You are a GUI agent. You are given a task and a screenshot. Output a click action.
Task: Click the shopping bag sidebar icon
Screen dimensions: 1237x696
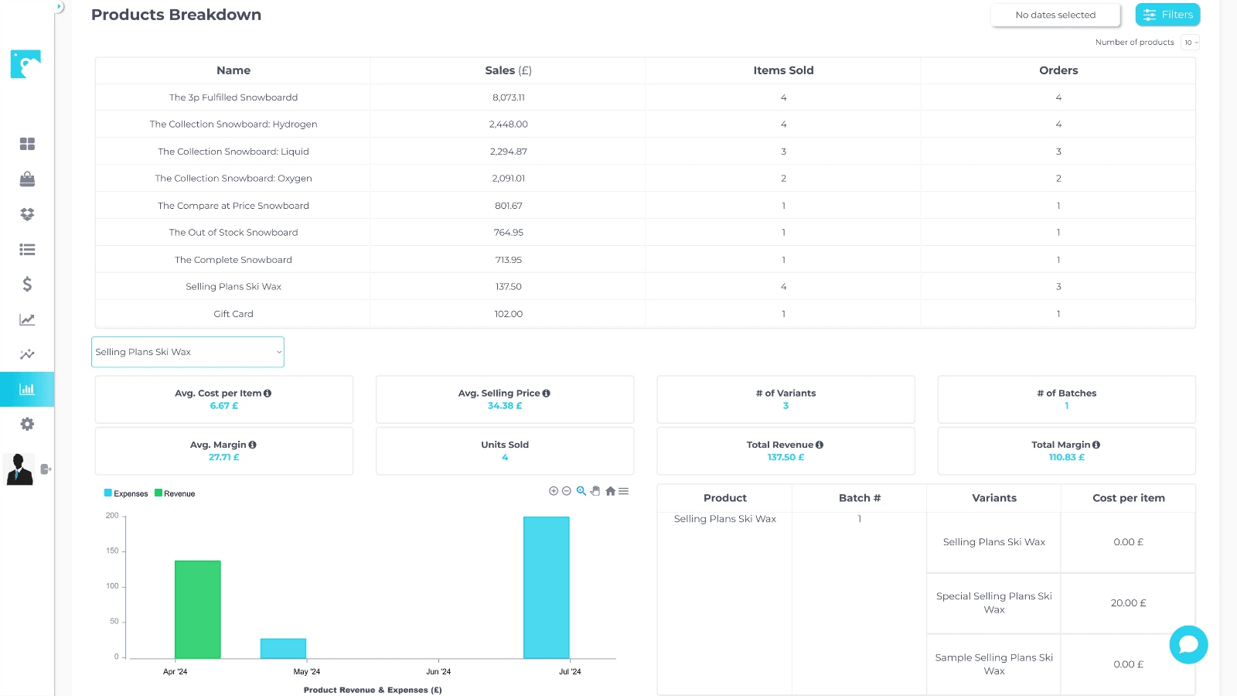27,179
